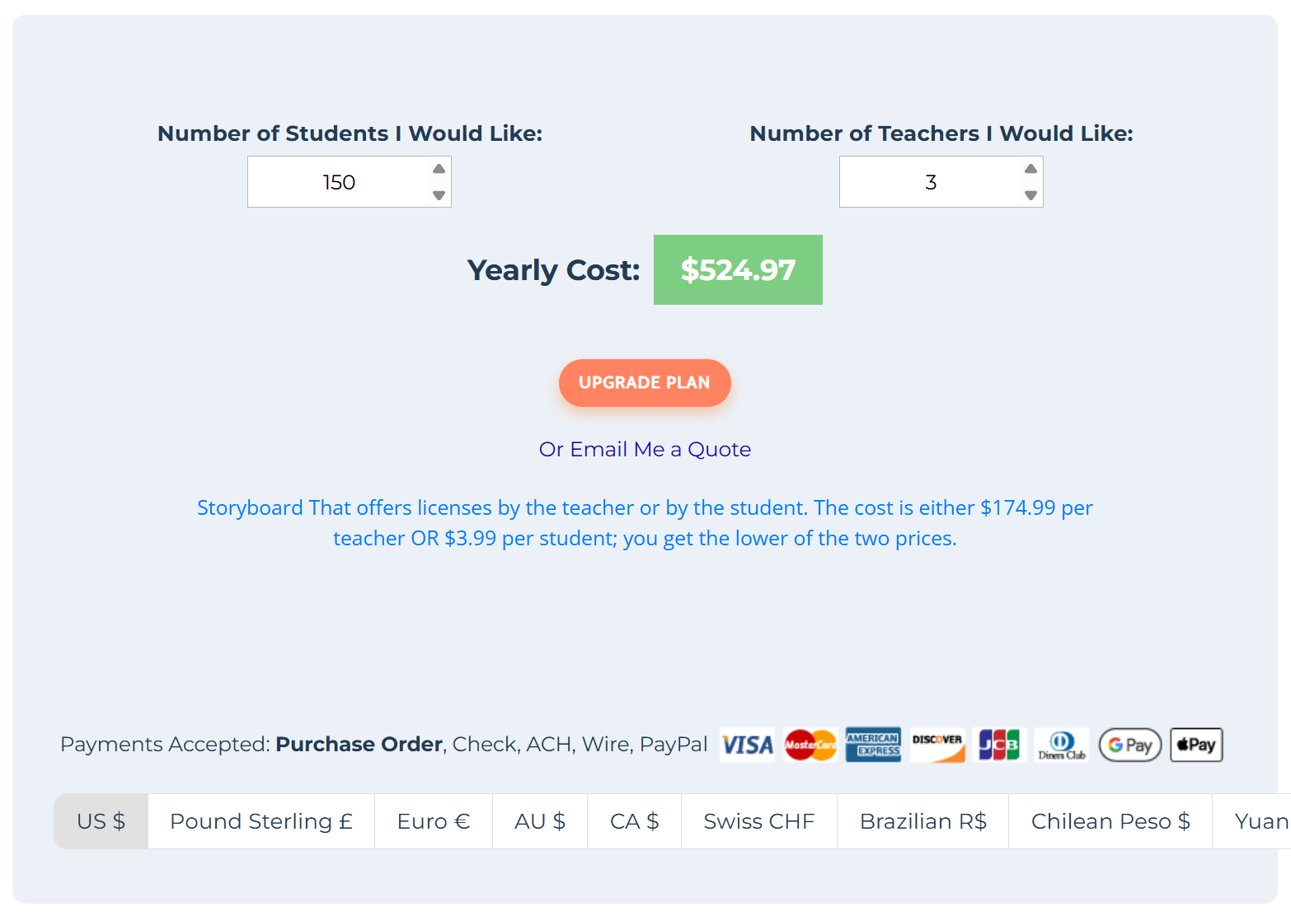Click the Visa card icon
This screenshot has height=916, width=1291.
(747, 745)
